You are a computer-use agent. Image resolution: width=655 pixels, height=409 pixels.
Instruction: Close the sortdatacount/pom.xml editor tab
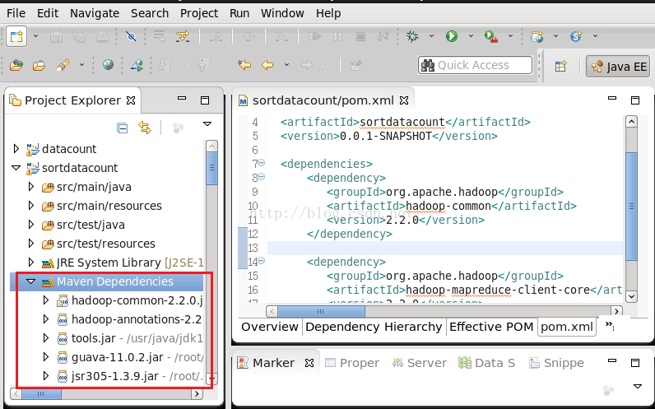click(x=404, y=100)
